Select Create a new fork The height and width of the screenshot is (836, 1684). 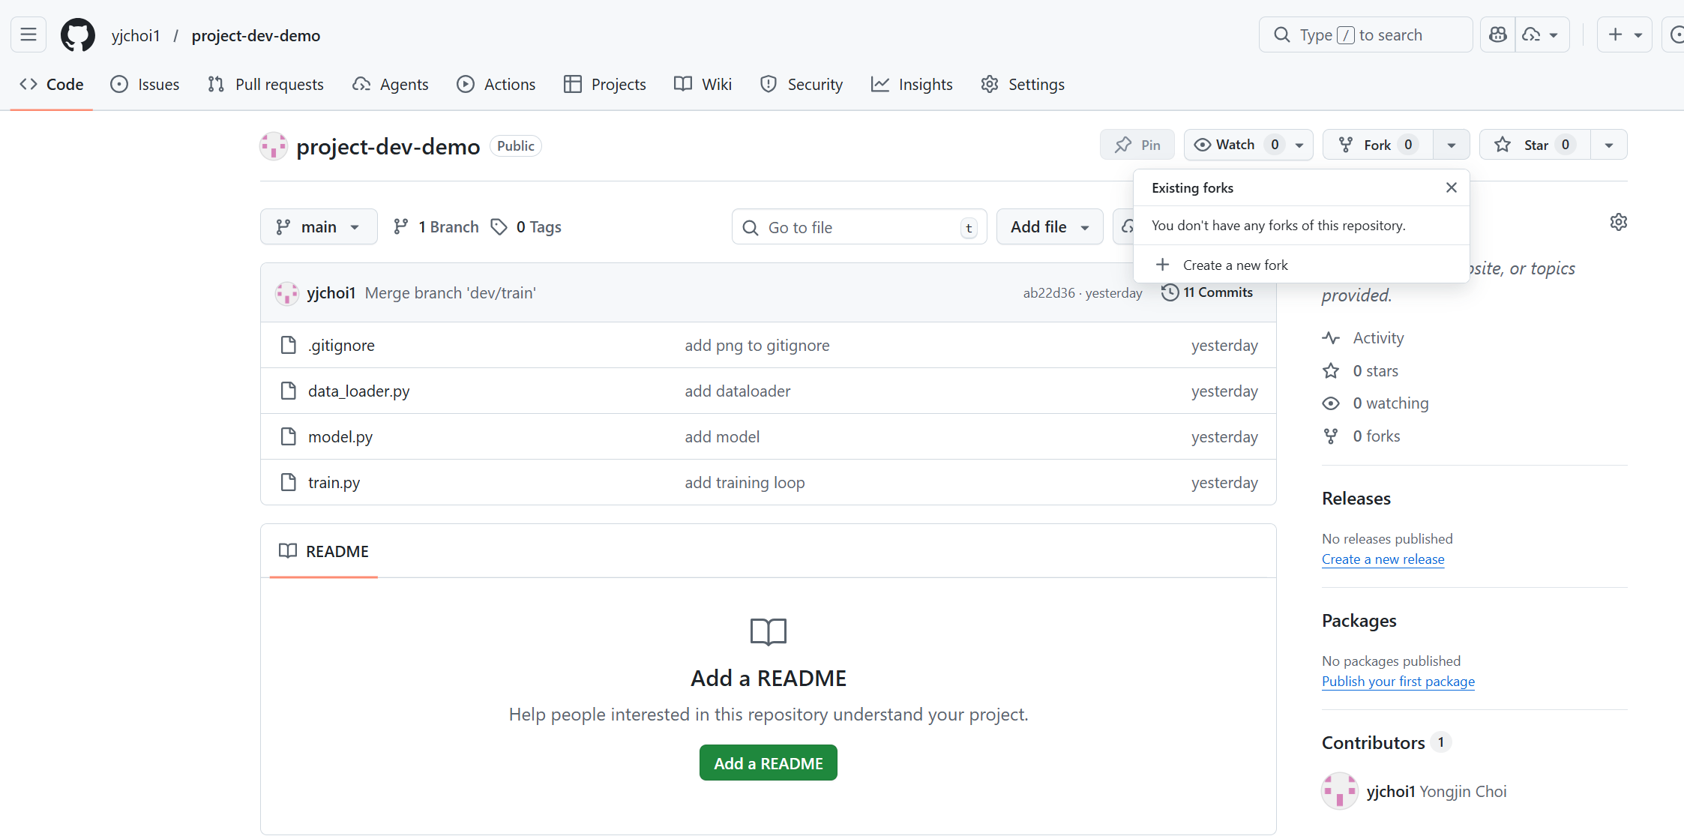(x=1235, y=265)
